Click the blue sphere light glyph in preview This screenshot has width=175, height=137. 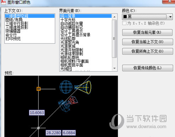tap(66, 87)
